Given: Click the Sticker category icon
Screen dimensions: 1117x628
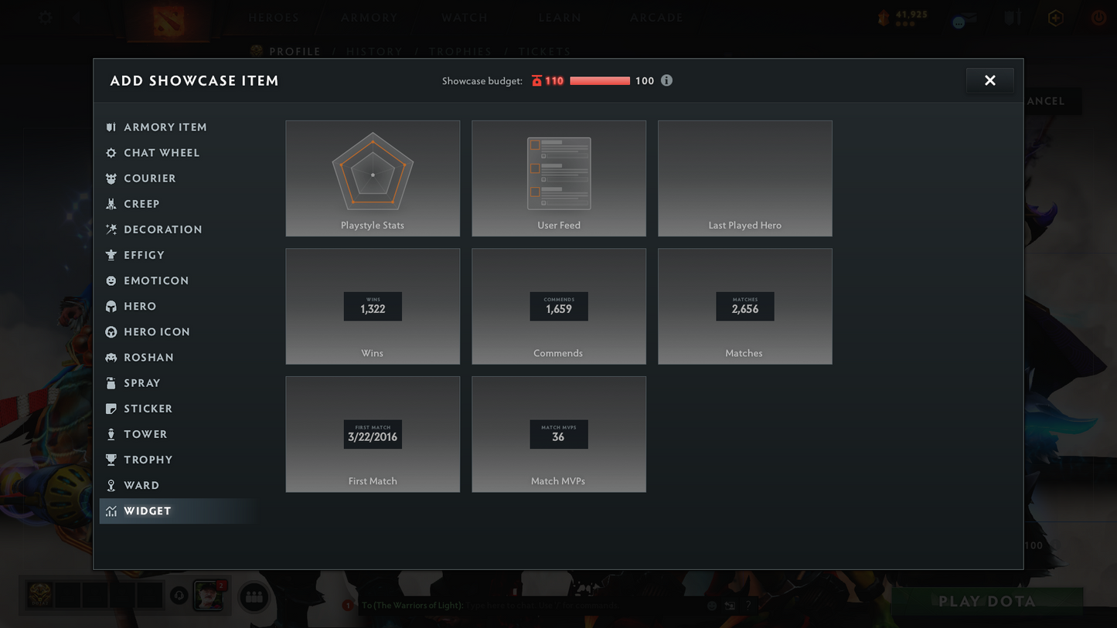Looking at the screenshot, I should point(111,409).
